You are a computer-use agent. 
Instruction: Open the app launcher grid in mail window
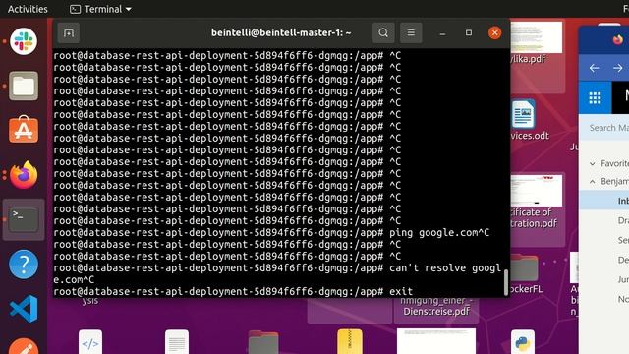pyautogui.click(x=595, y=97)
